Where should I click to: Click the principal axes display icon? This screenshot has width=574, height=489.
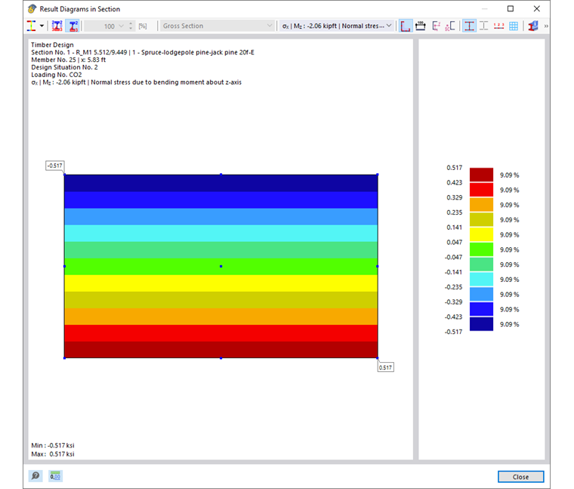click(436, 26)
